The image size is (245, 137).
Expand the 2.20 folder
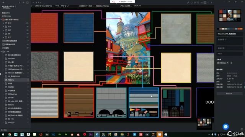(x=4, y=27)
